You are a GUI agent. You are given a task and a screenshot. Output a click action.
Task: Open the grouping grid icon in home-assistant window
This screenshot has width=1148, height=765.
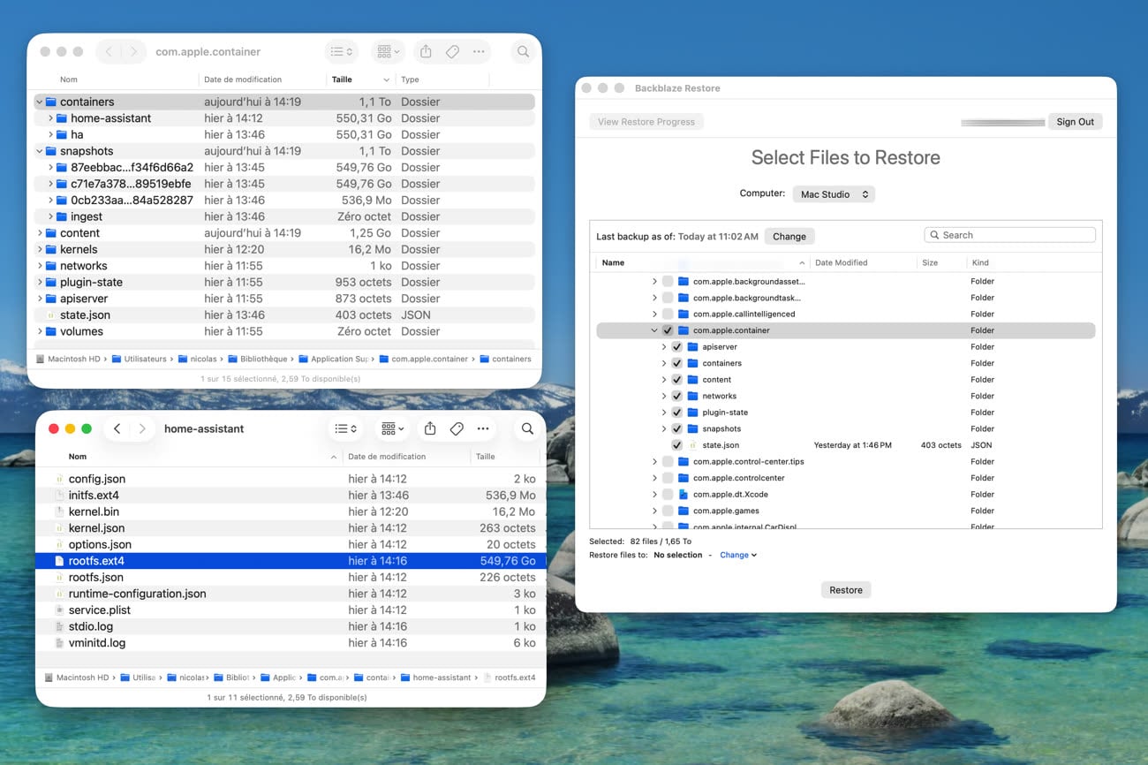(389, 428)
